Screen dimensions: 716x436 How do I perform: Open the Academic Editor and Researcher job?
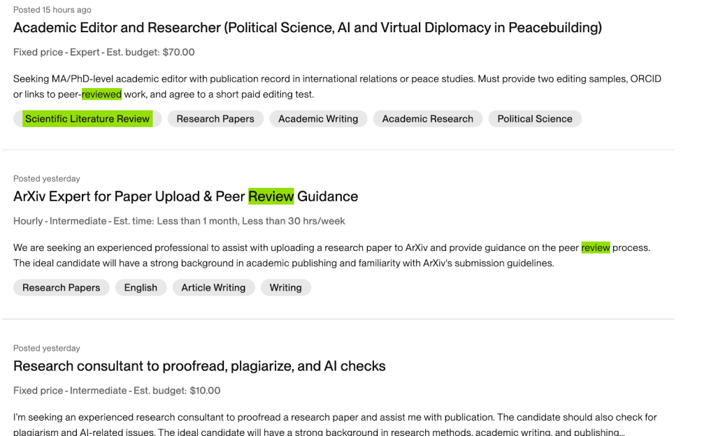pos(307,28)
